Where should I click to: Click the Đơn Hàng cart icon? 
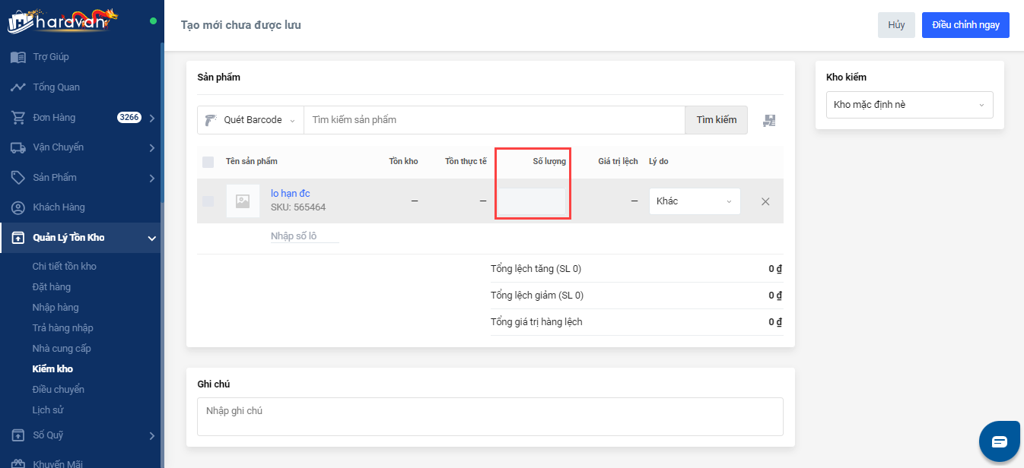[18, 118]
